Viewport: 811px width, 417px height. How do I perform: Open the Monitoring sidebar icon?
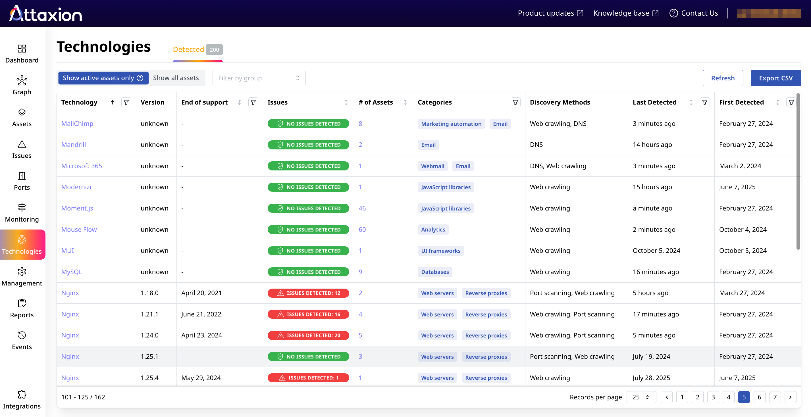22,208
